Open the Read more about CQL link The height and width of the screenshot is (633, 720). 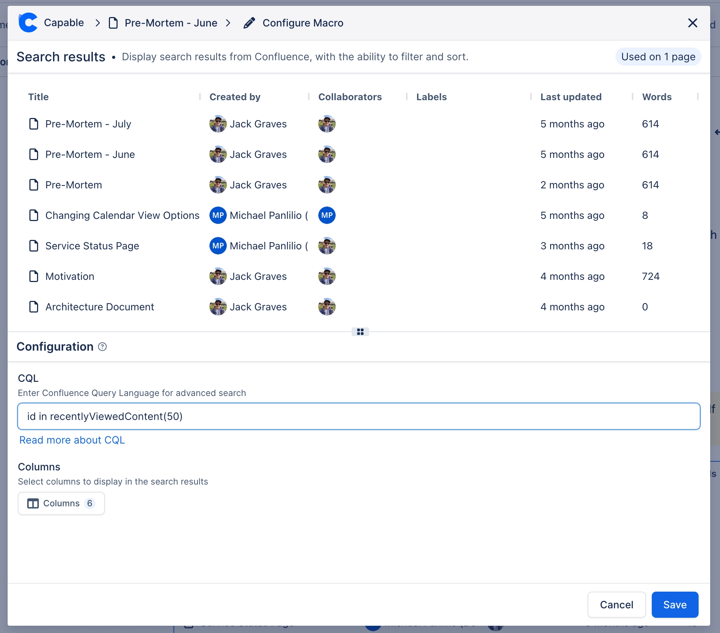coord(72,440)
